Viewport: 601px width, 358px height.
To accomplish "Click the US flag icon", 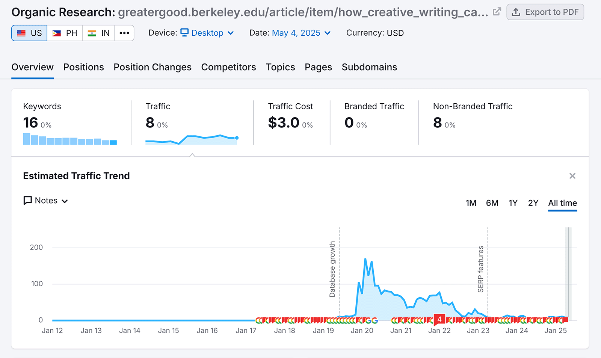I will click(x=21, y=33).
